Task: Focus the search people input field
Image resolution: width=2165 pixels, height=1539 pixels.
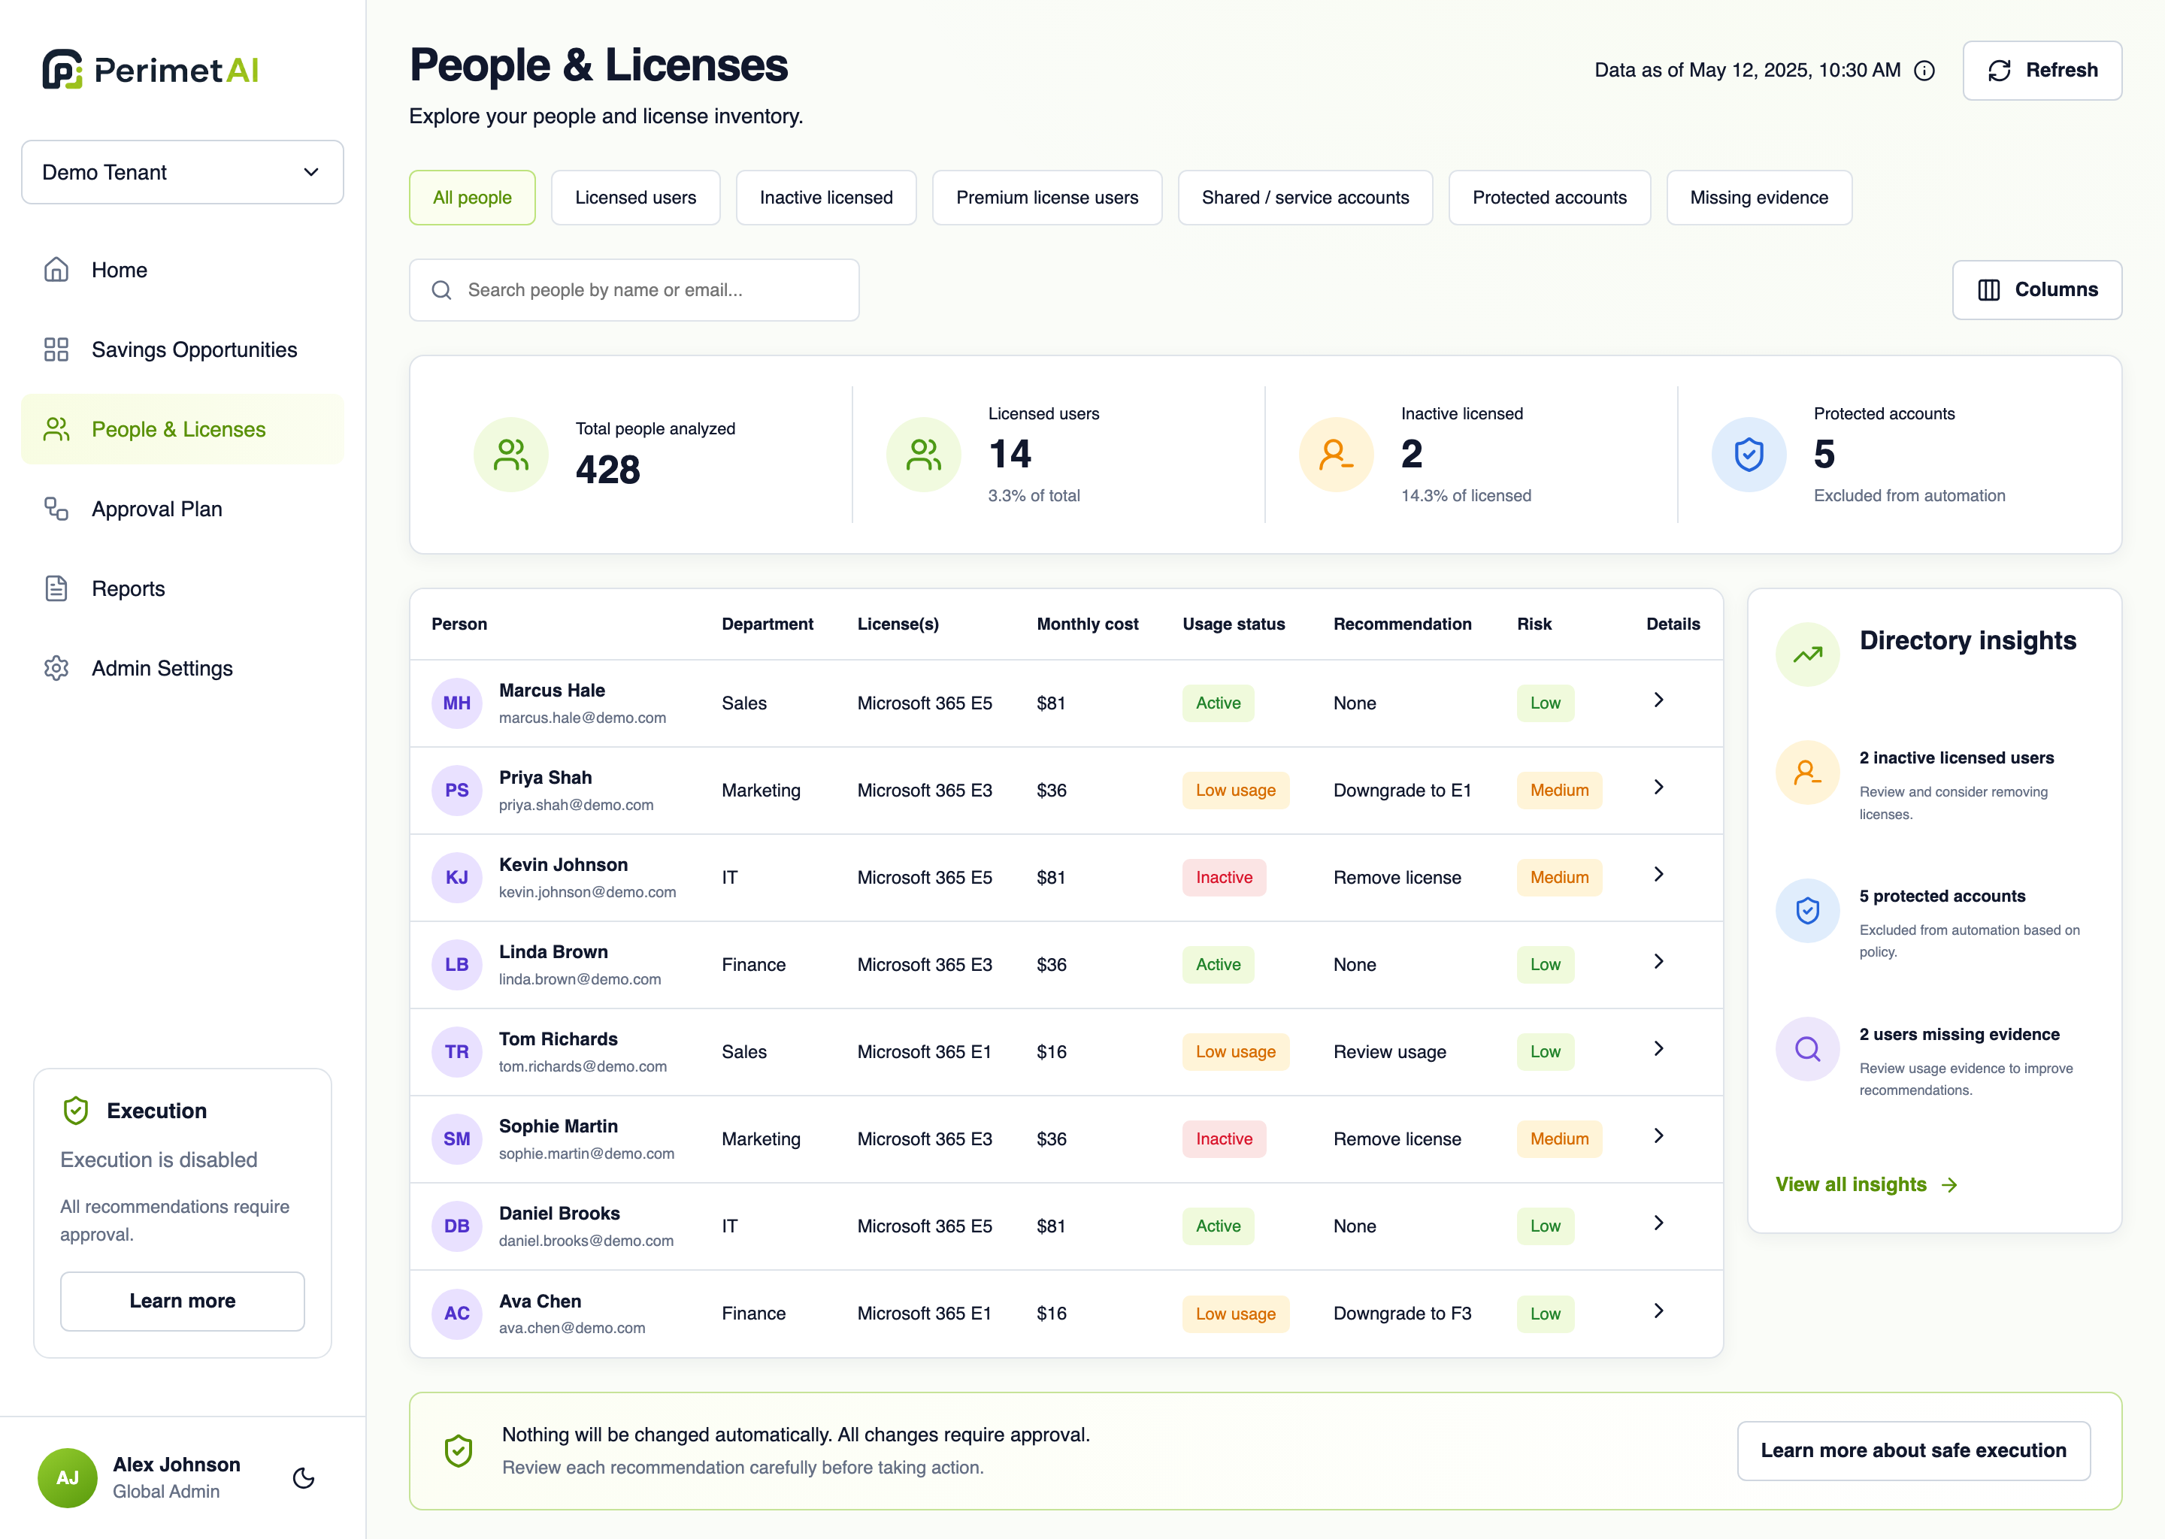Action: [633, 290]
